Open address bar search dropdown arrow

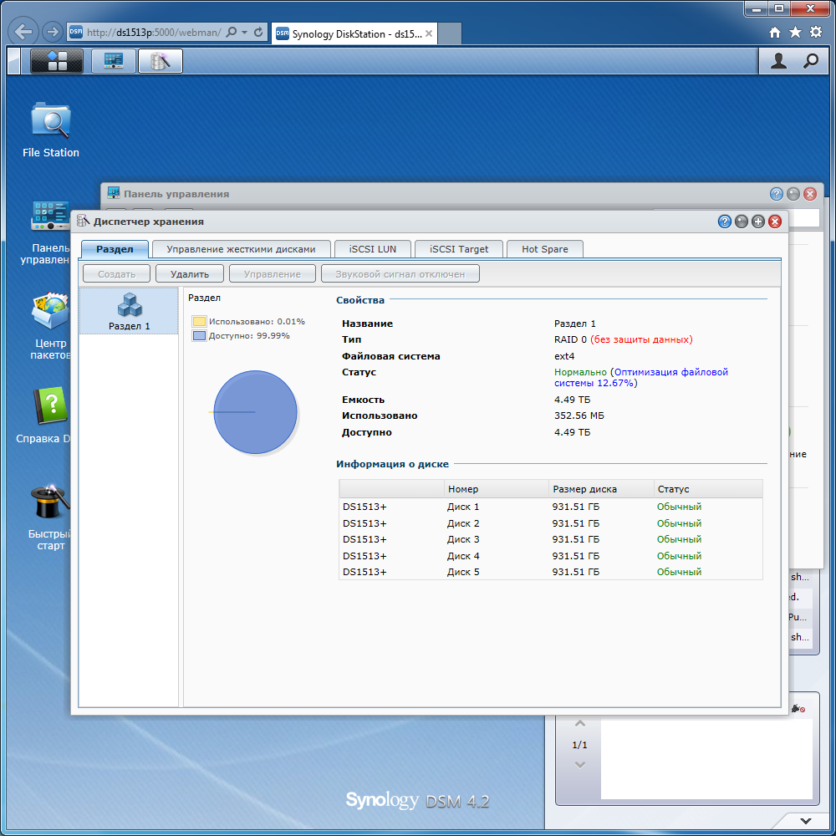click(x=244, y=32)
